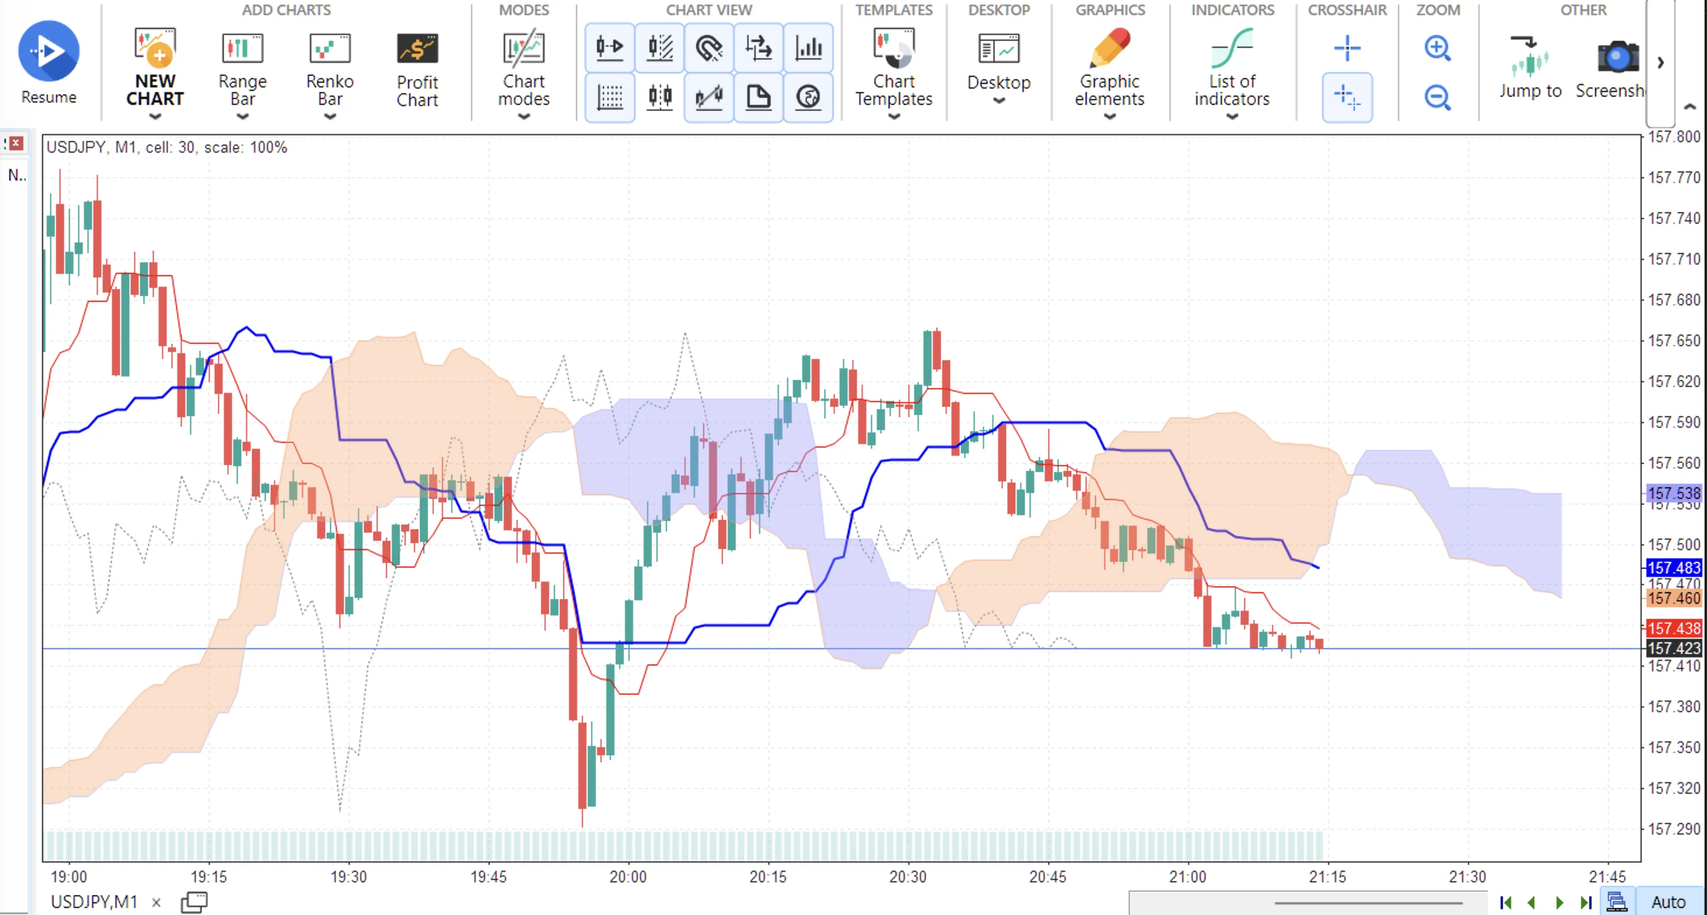Enable the simple crosshair plus icon
The image size is (1707, 915).
[x=1347, y=48]
